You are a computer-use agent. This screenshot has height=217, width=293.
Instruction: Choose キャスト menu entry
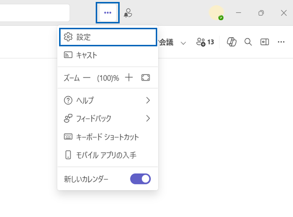108,55
